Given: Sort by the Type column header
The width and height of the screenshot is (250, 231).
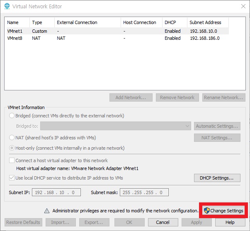Looking at the screenshot, I should coord(42,22).
